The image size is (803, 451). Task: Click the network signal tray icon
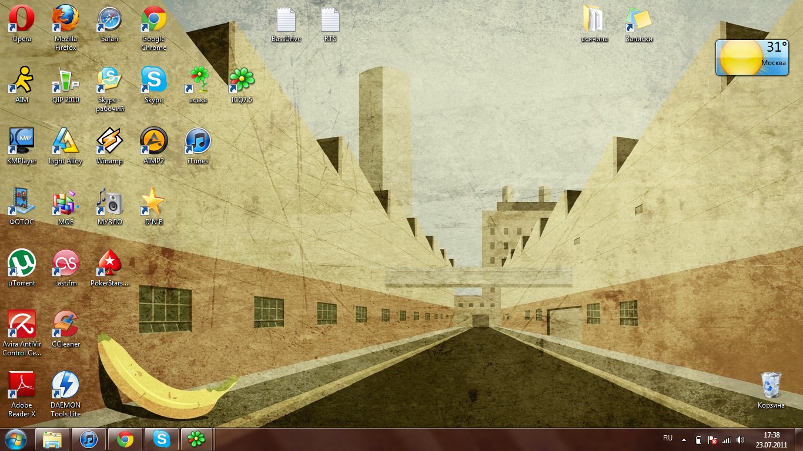click(x=727, y=440)
